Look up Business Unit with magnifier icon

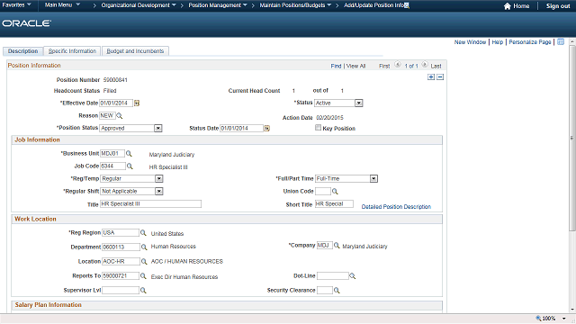129,154
